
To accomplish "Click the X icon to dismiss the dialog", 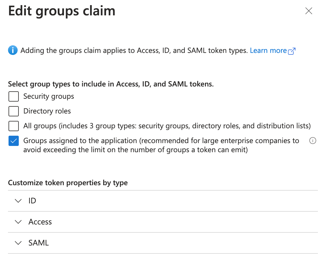I will coord(309,11).
